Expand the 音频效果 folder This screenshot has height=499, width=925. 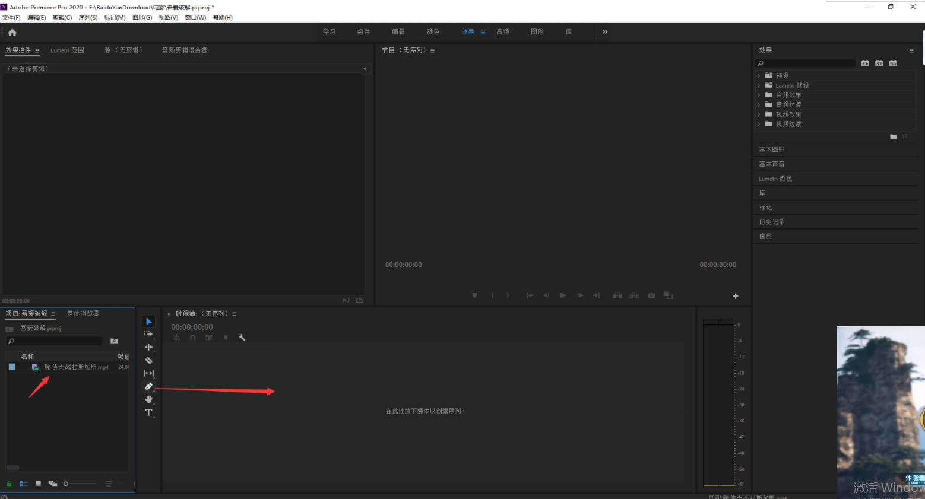point(759,95)
